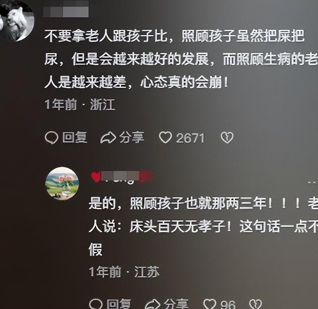Click the 分享 label under the first comment

(x=132, y=137)
